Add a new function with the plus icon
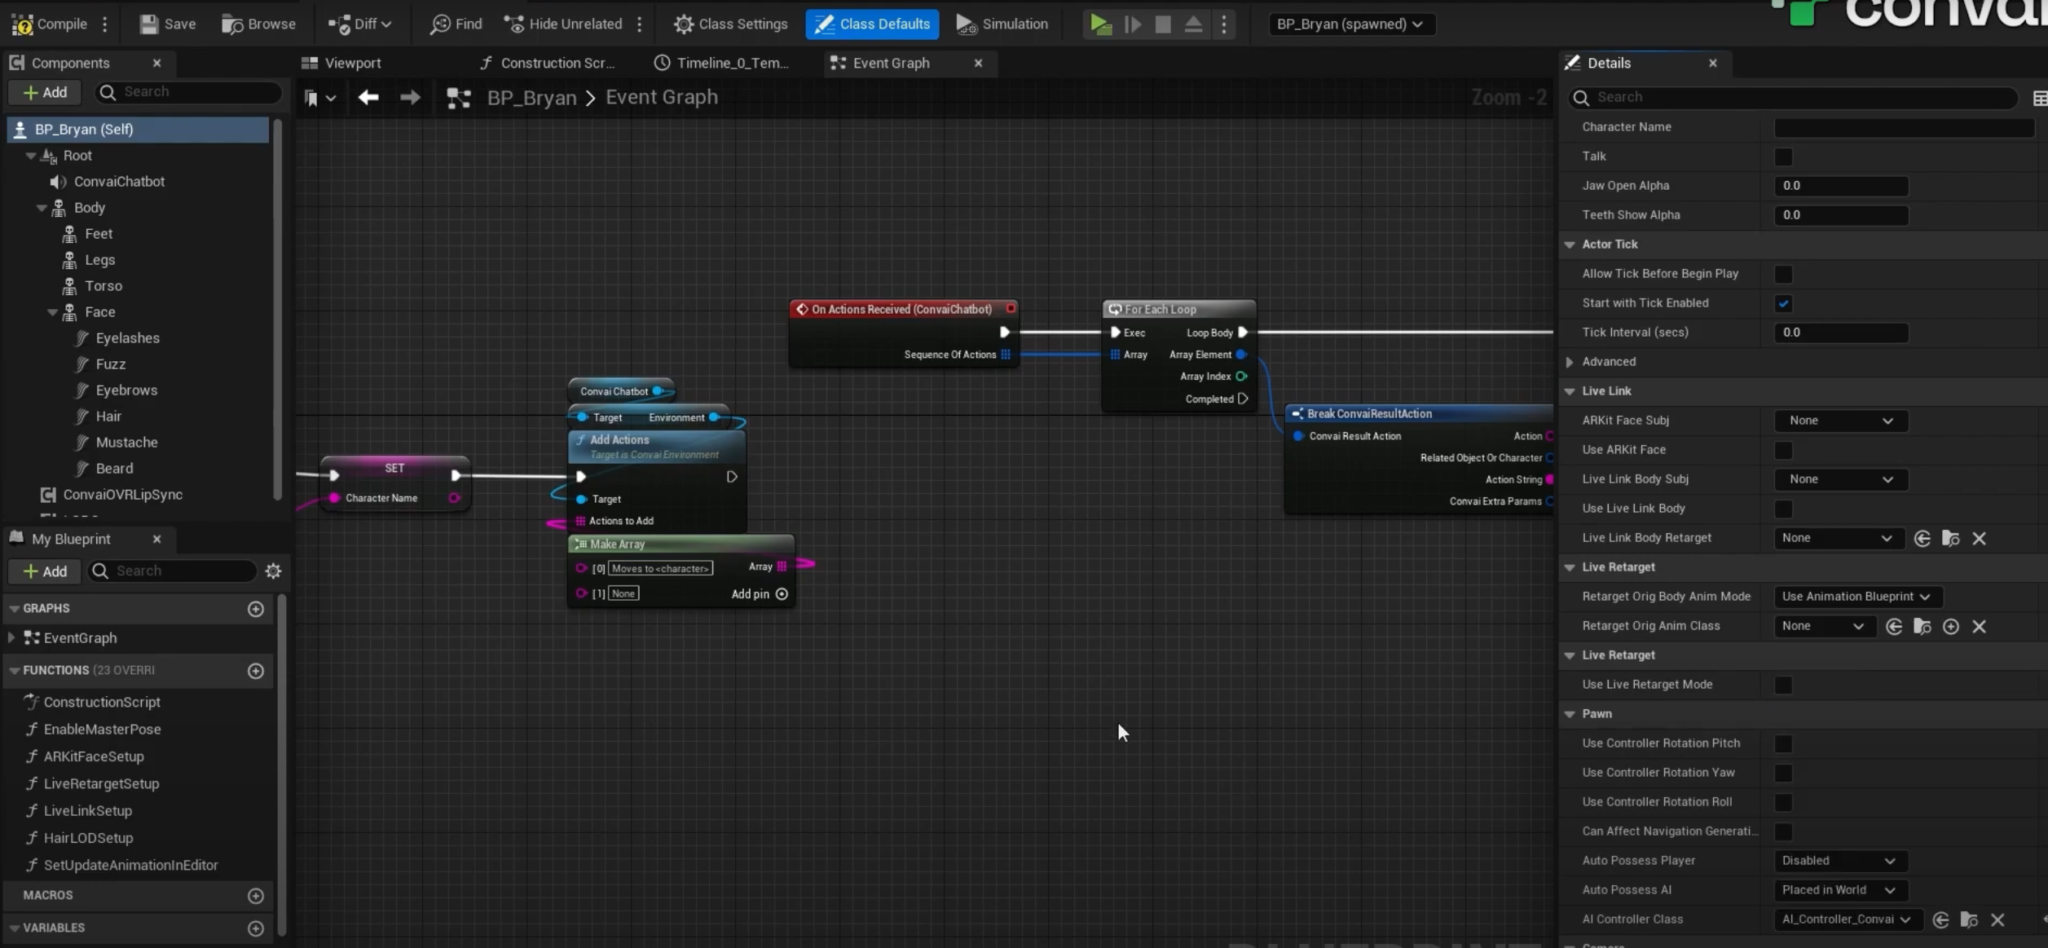Screen dimensions: 2048x948 (x=256, y=670)
